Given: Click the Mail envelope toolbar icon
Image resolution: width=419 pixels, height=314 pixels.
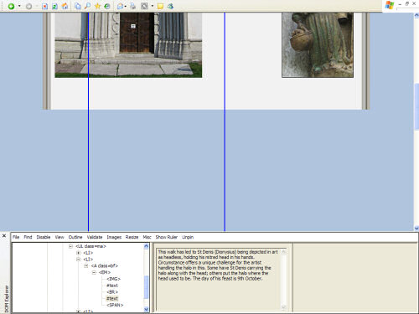Looking at the screenshot, I should click(x=121, y=6).
